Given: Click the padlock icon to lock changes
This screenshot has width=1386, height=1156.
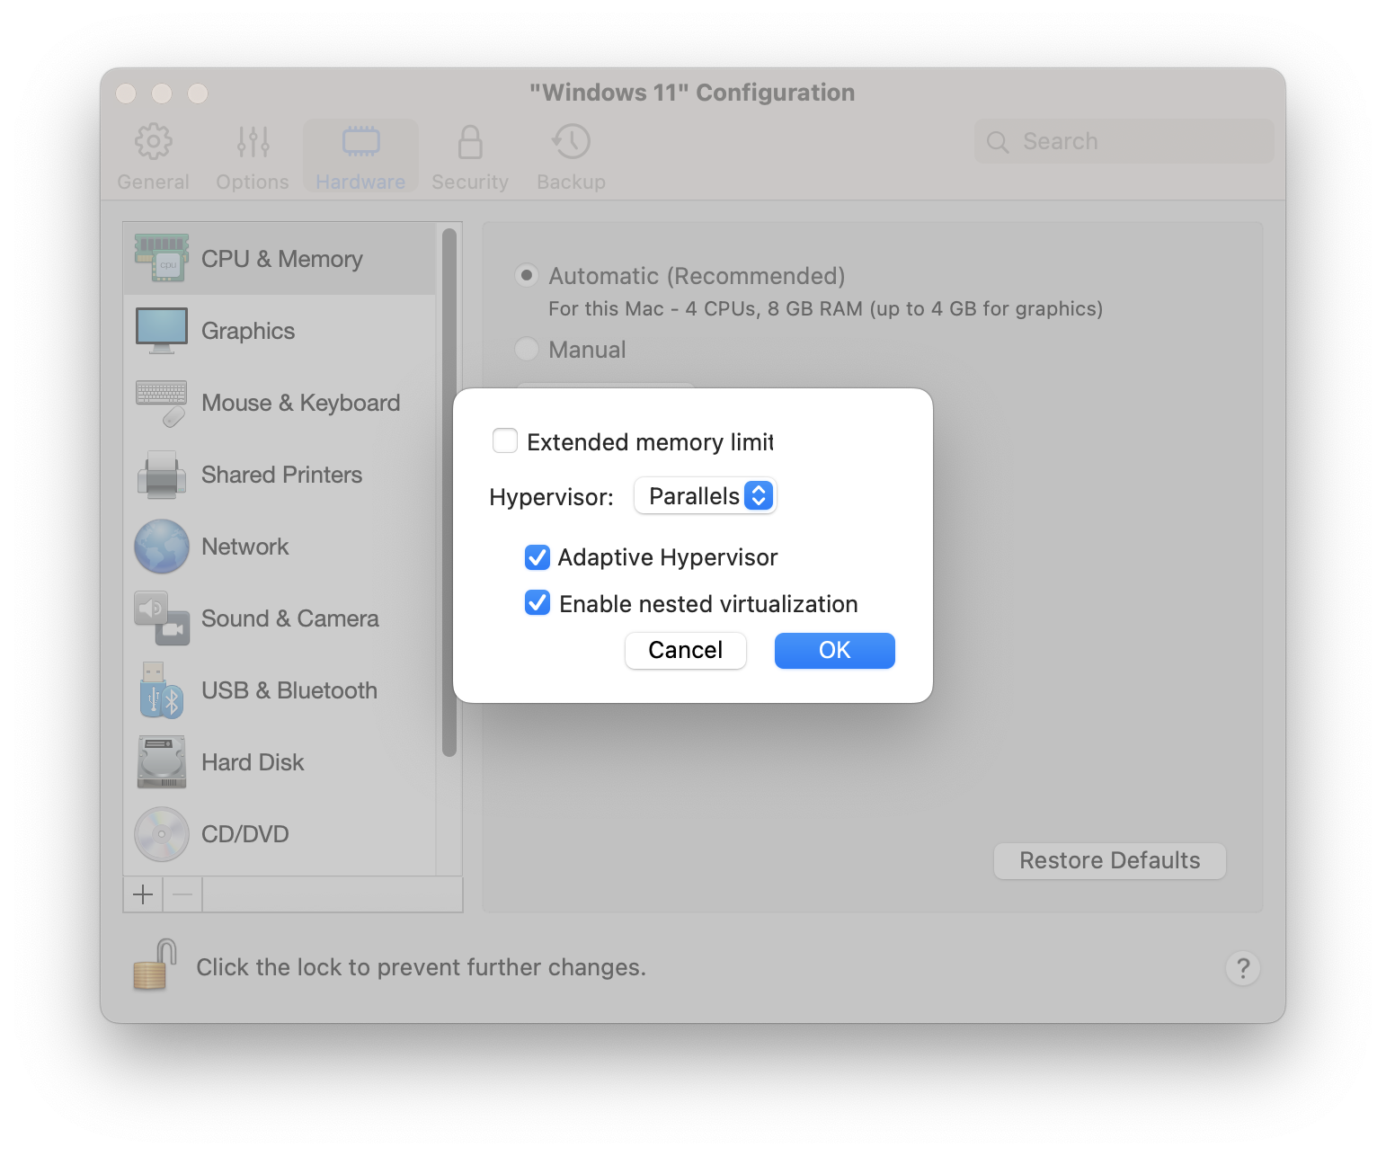Looking at the screenshot, I should pos(155,966).
